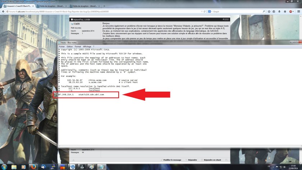Switch to Assassin's Creed IV Black Flag tab
The height and width of the screenshot is (170, 302).
(x=19, y=6)
